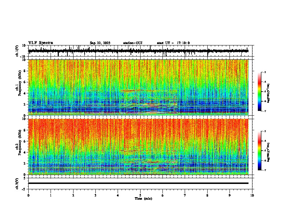Click time axis tick label "2"
Image resolution: width=284 pixels, height=219 pixels.
pyautogui.click(x=73, y=195)
